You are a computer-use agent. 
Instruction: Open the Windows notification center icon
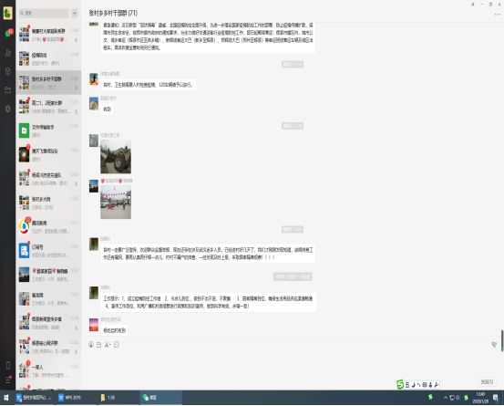[496, 398]
